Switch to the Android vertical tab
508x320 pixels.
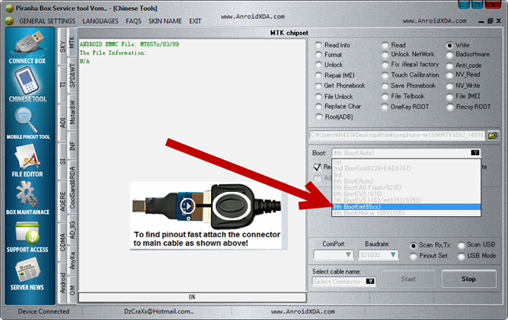(63, 283)
